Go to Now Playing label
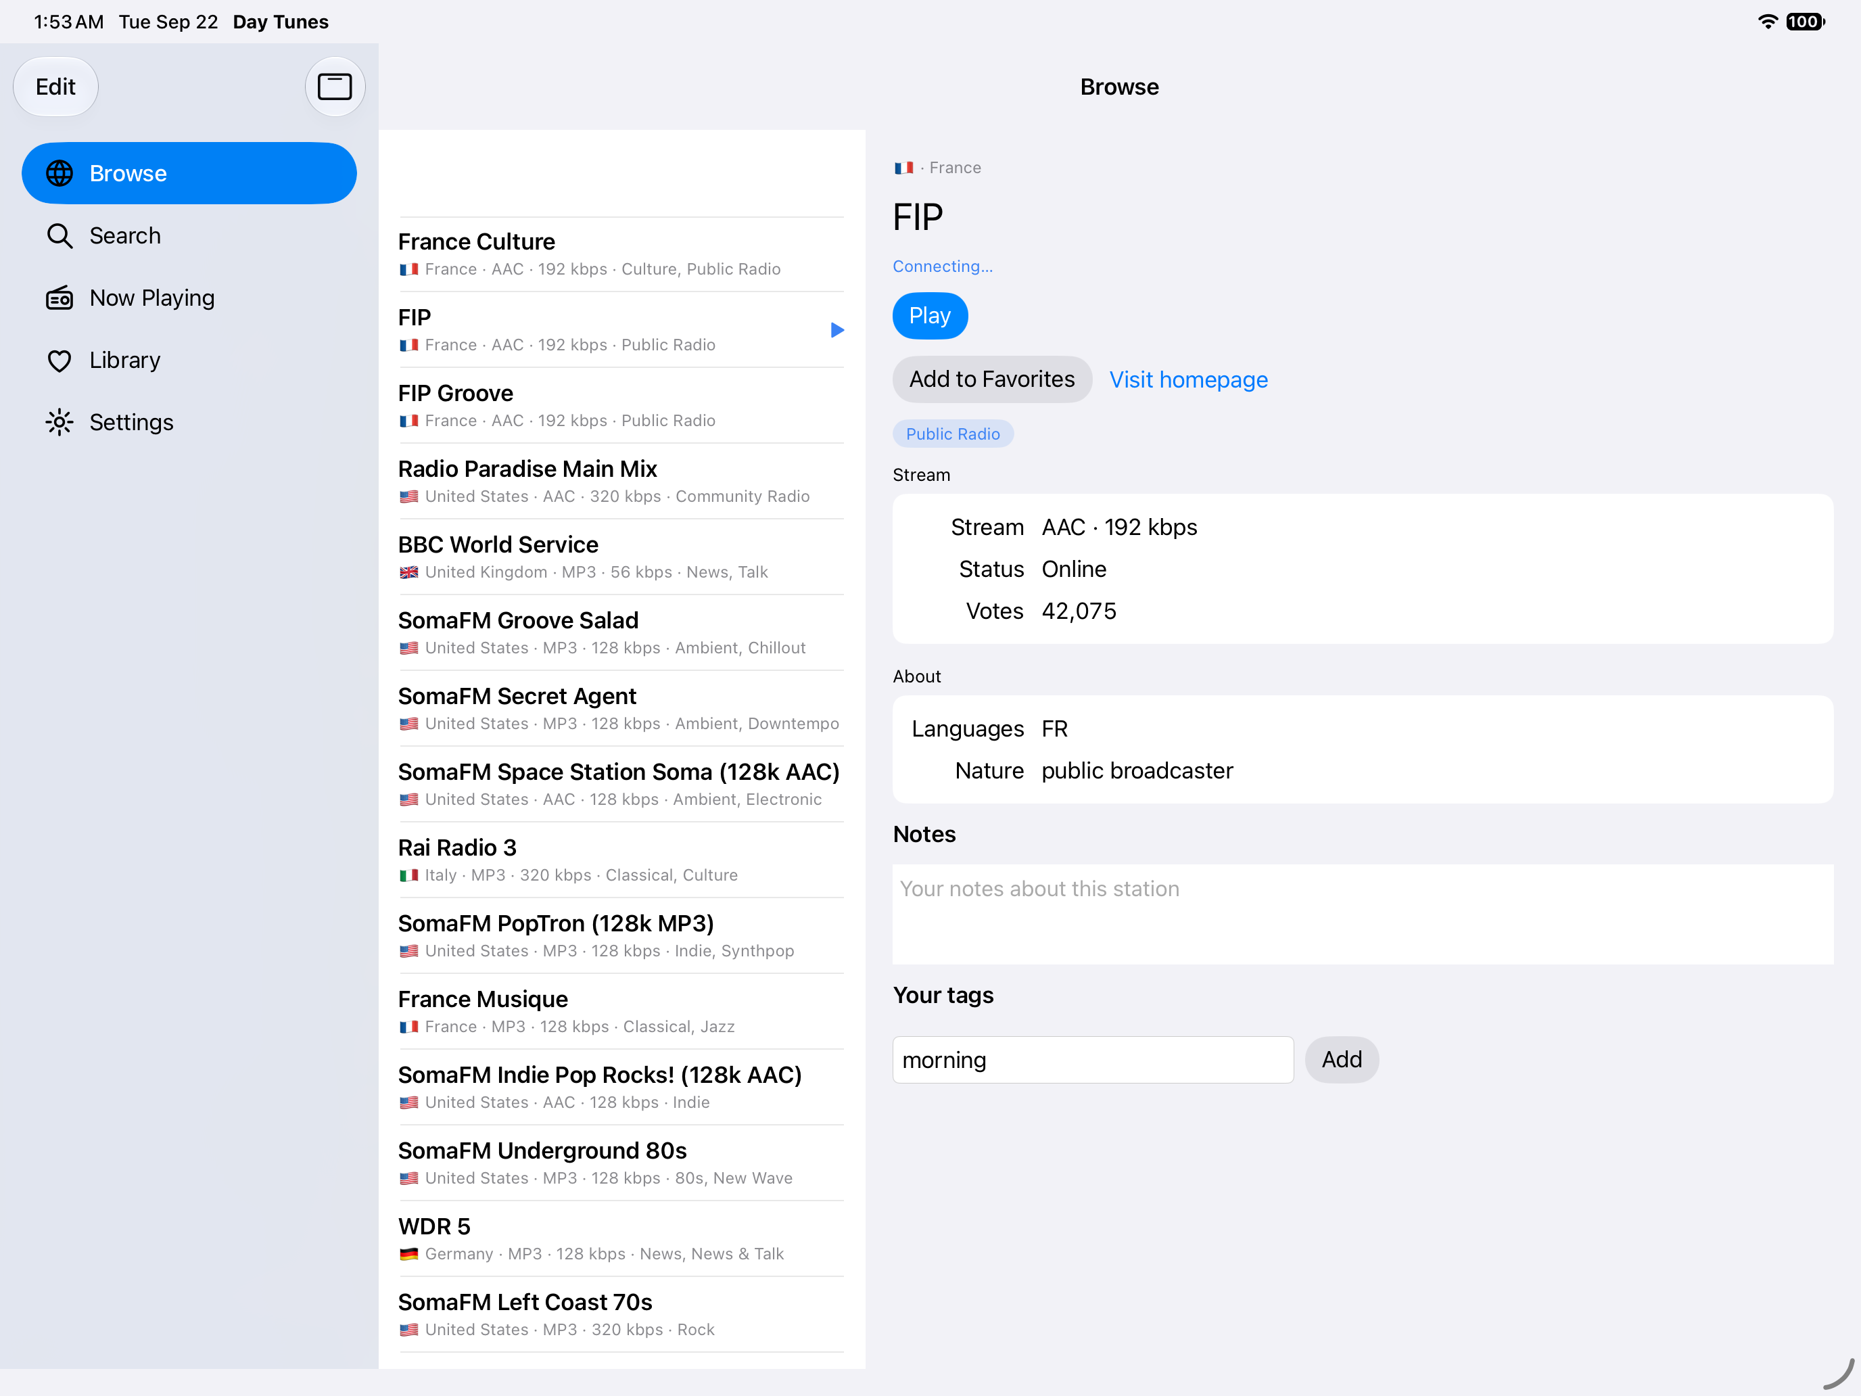Image resolution: width=1861 pixels, height=1396 pixels. pos(151,298)
